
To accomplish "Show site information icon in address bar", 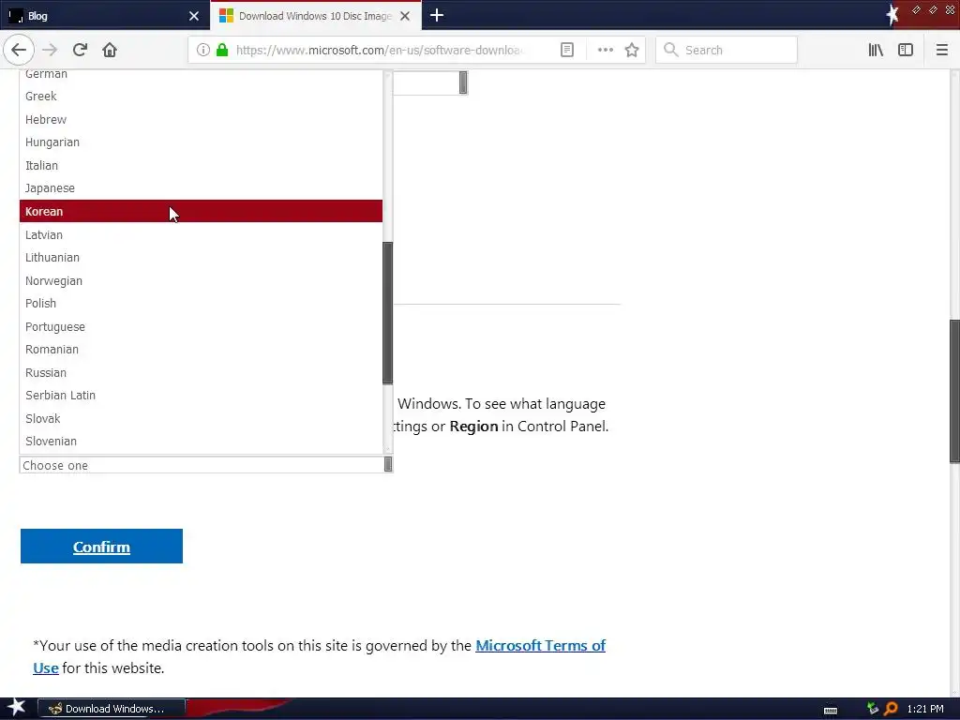I will 203,50.
